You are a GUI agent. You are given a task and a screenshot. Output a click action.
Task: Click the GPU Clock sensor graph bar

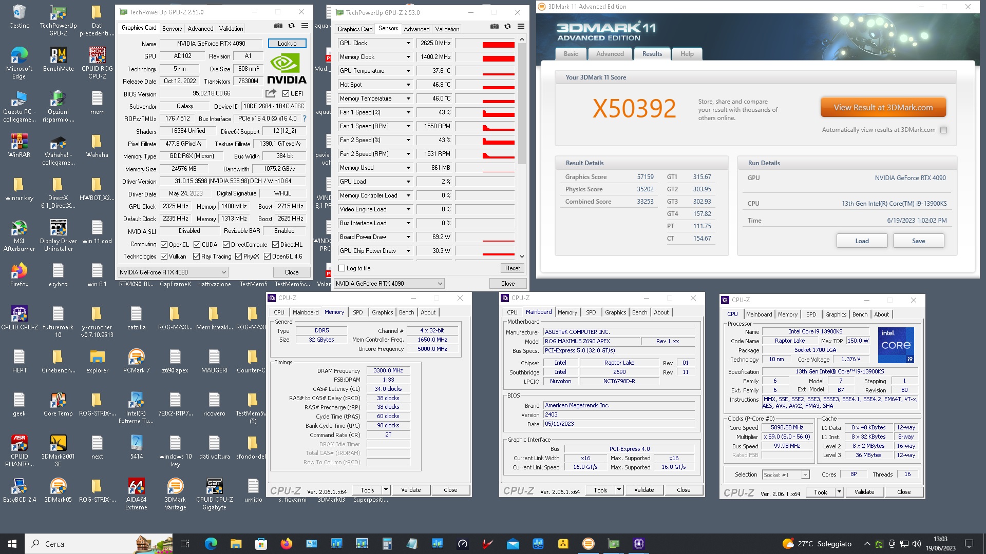485,43
